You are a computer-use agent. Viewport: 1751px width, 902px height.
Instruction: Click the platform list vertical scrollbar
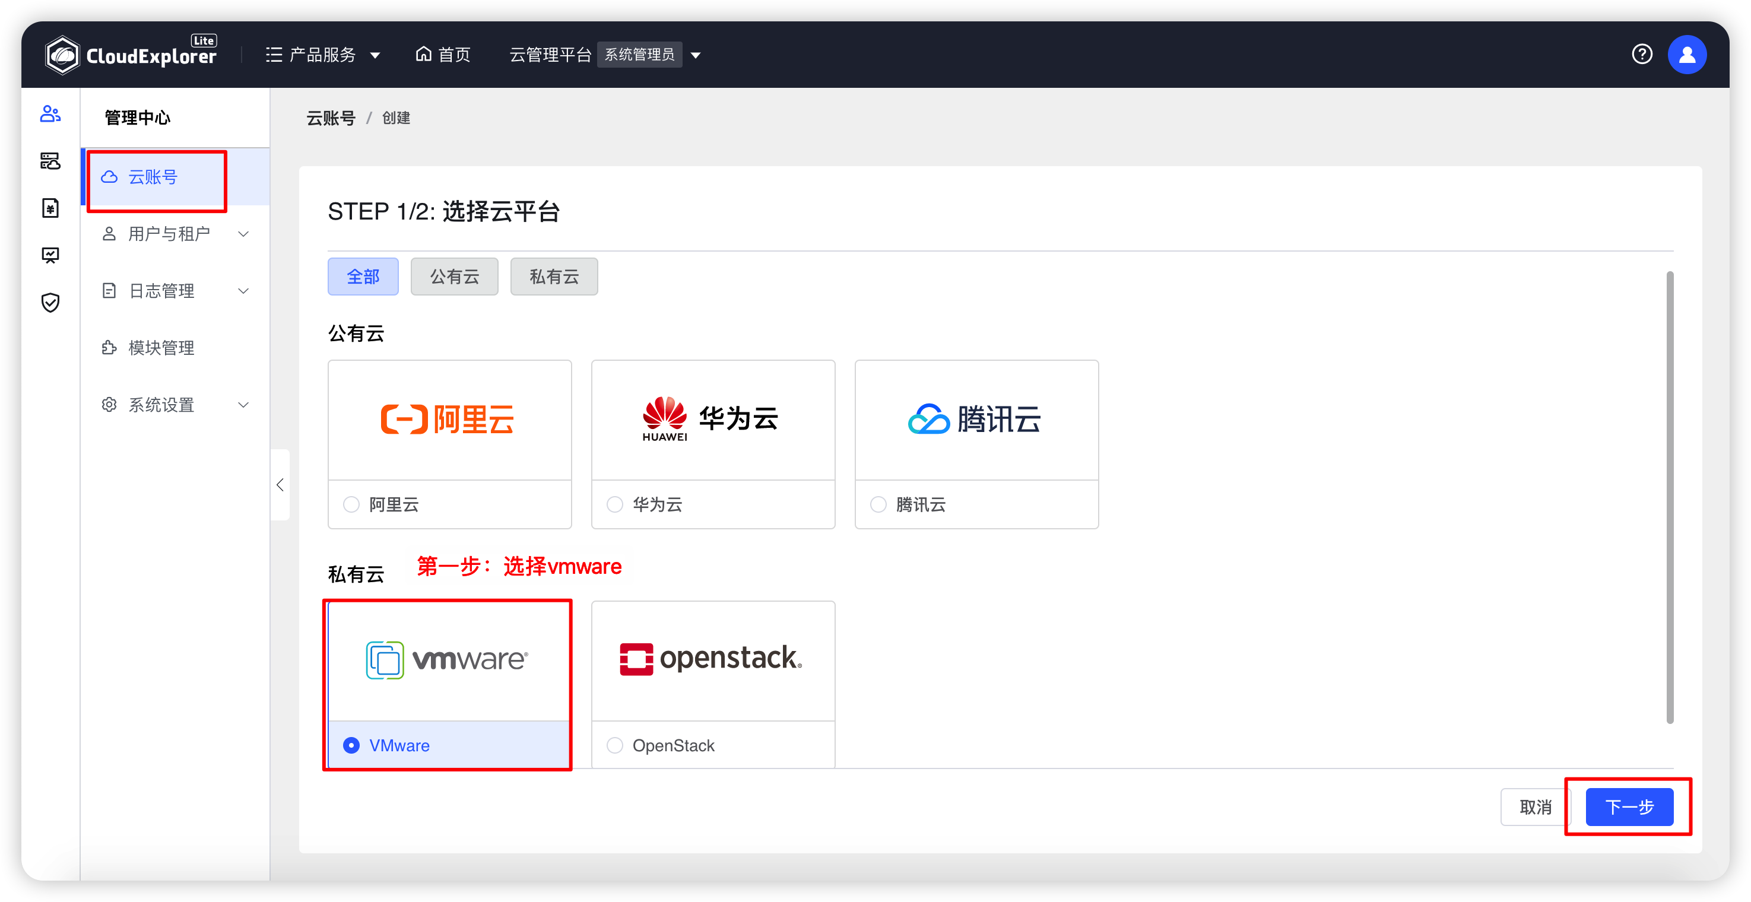1670,497
